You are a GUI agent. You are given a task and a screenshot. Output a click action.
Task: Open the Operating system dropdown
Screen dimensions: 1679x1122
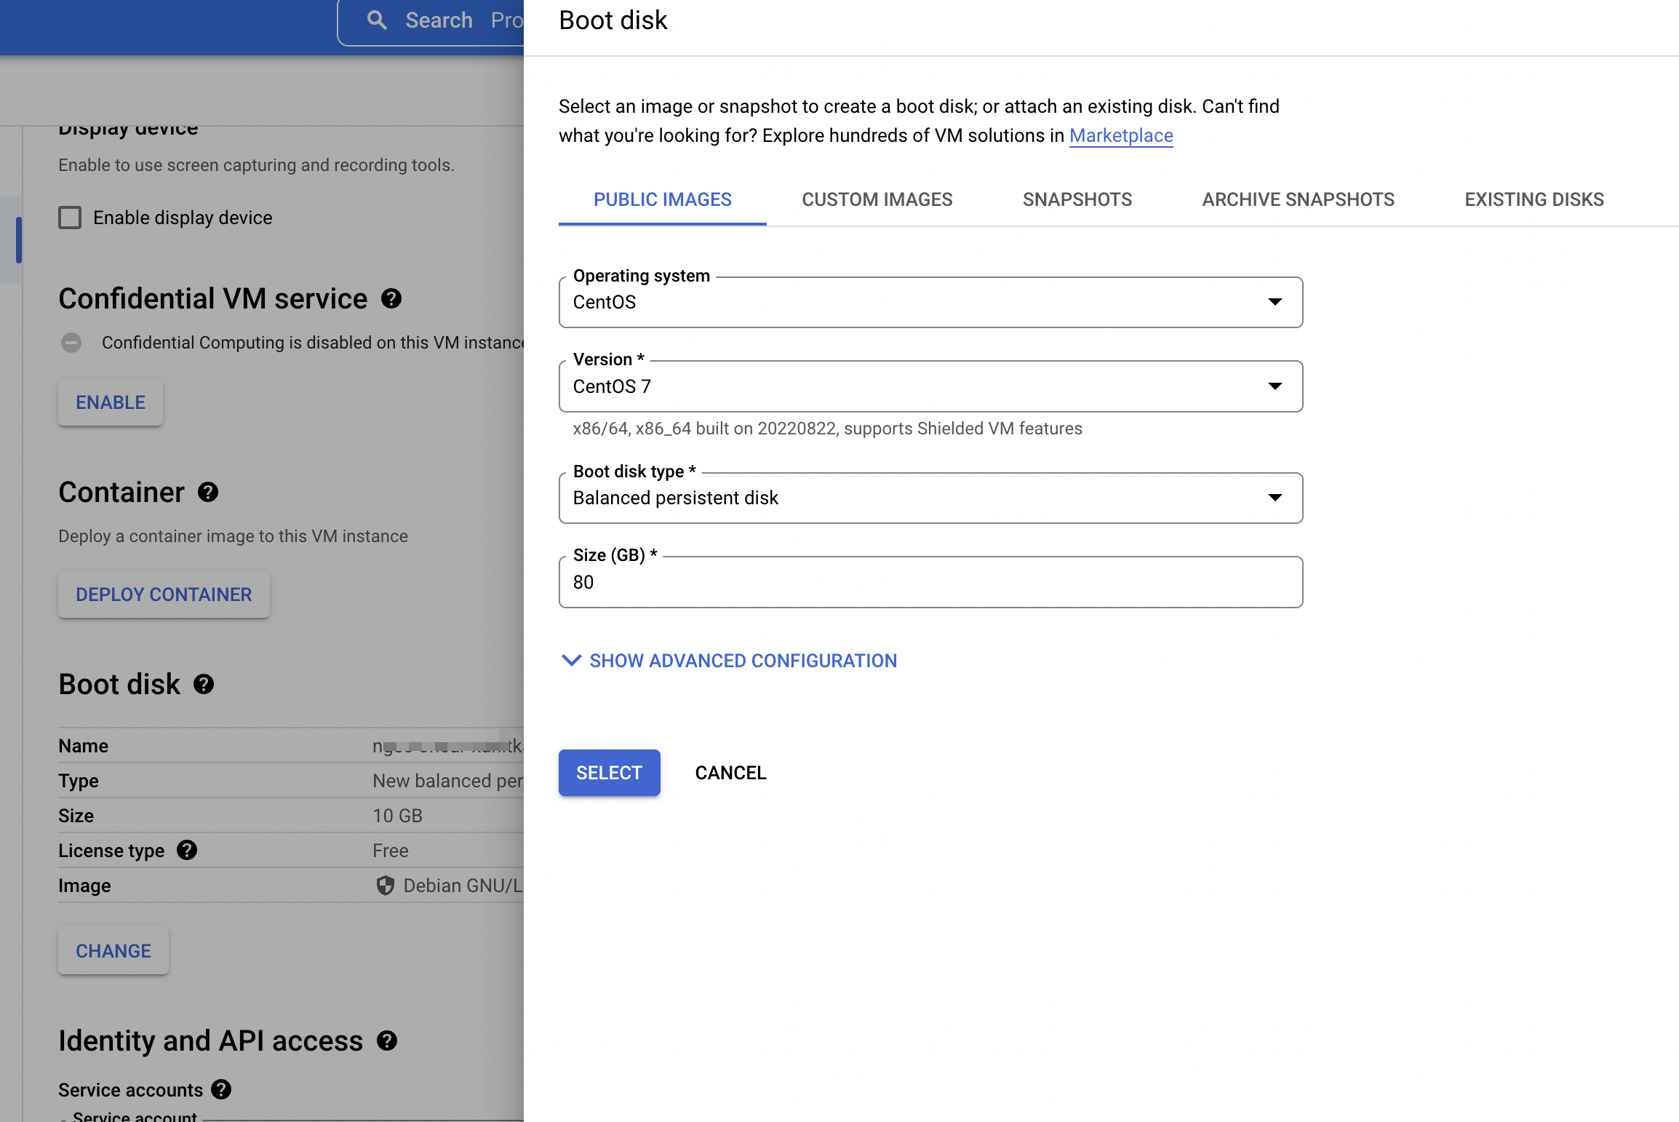(930, 302)
